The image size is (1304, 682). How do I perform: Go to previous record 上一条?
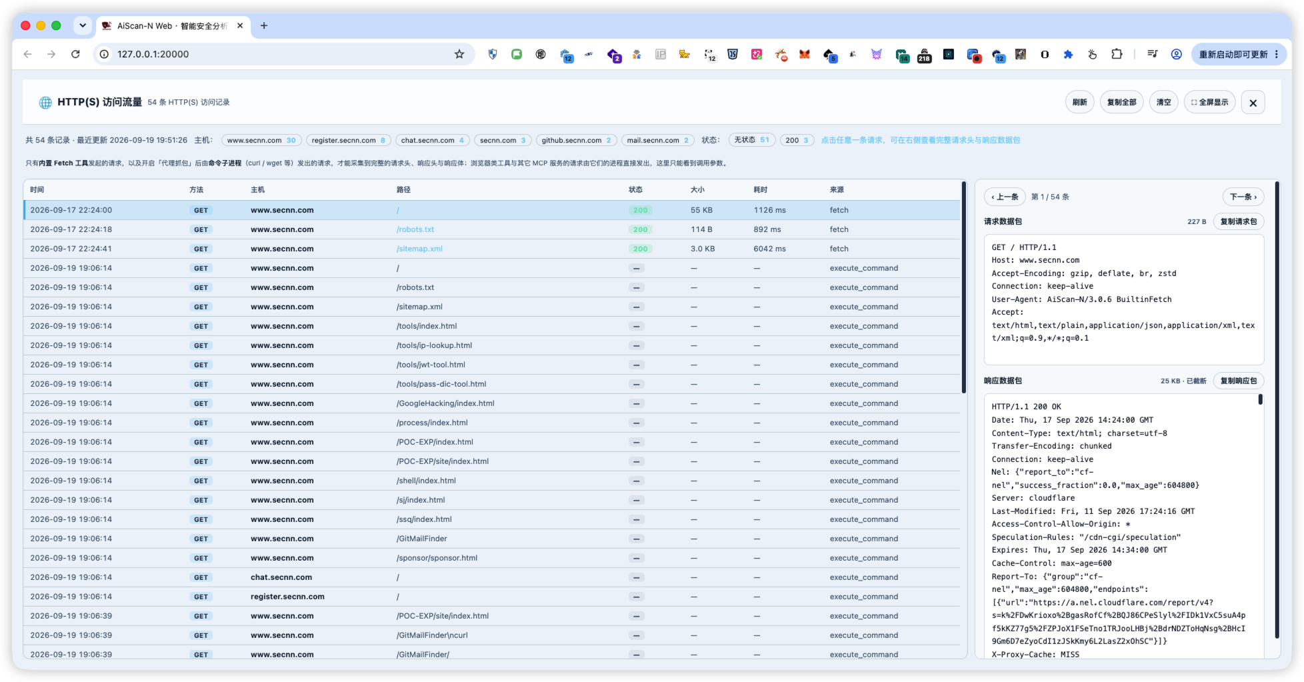pyautogui.click(x=1005, y=197)
